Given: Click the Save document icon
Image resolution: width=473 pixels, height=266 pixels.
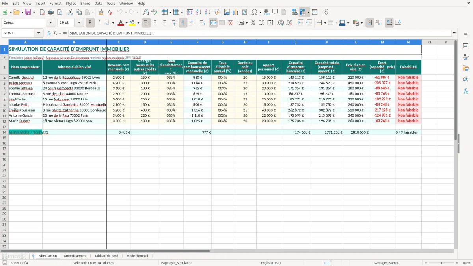Looking at the screenshot, I should [x=28, y=12].
